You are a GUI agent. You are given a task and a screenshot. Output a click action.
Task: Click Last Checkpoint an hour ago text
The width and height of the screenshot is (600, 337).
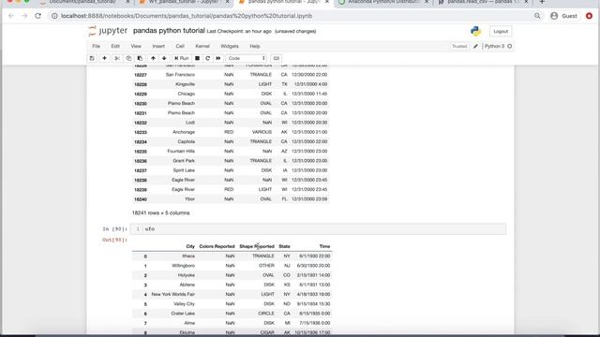click(239, 31)
